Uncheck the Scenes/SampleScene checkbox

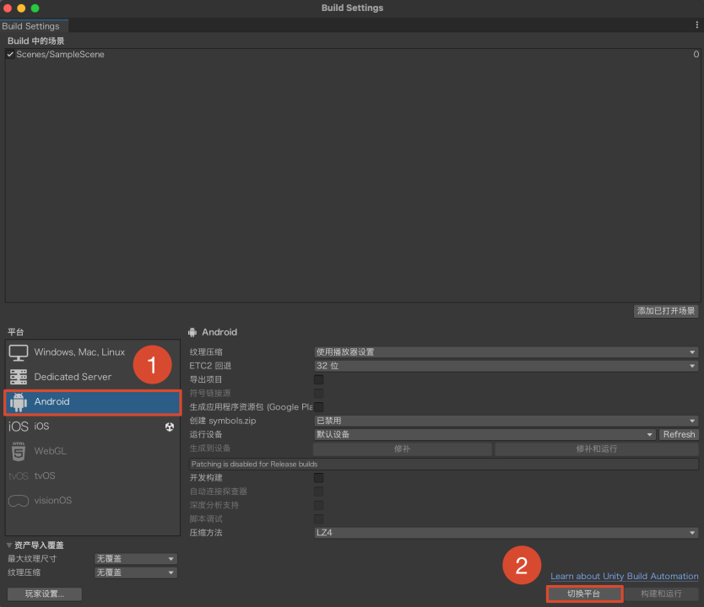point(10,54)
